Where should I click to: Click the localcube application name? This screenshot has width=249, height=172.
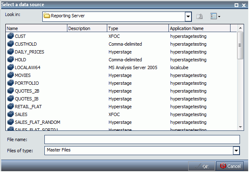179,67
